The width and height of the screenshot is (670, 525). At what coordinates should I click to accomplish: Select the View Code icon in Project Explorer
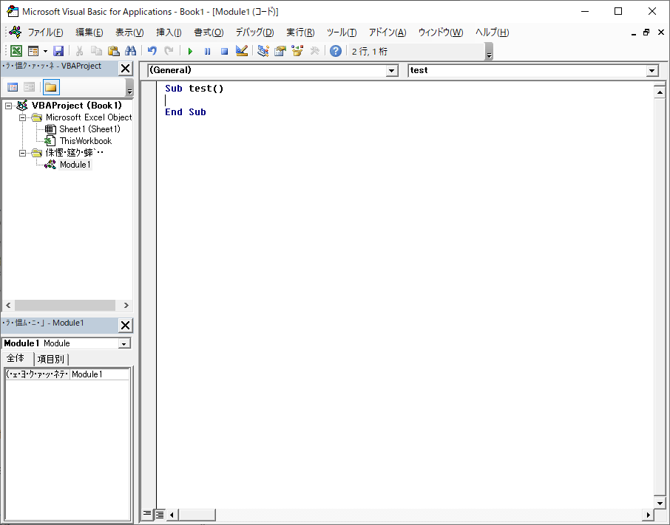pyautogui.click(x=13, y=87)
